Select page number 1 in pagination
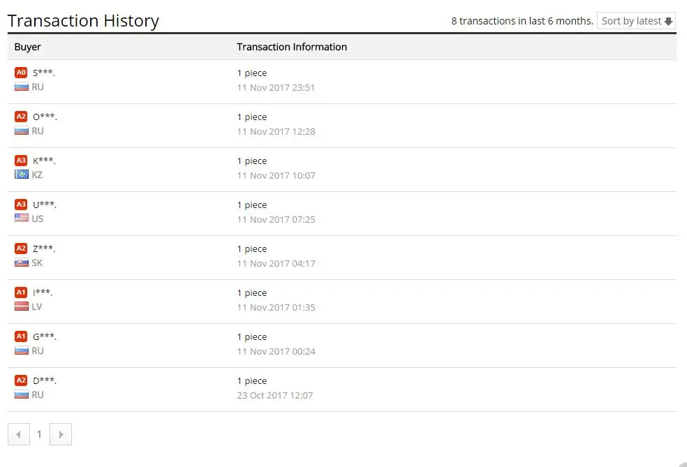Screen dimensions: 687x467 39,434
